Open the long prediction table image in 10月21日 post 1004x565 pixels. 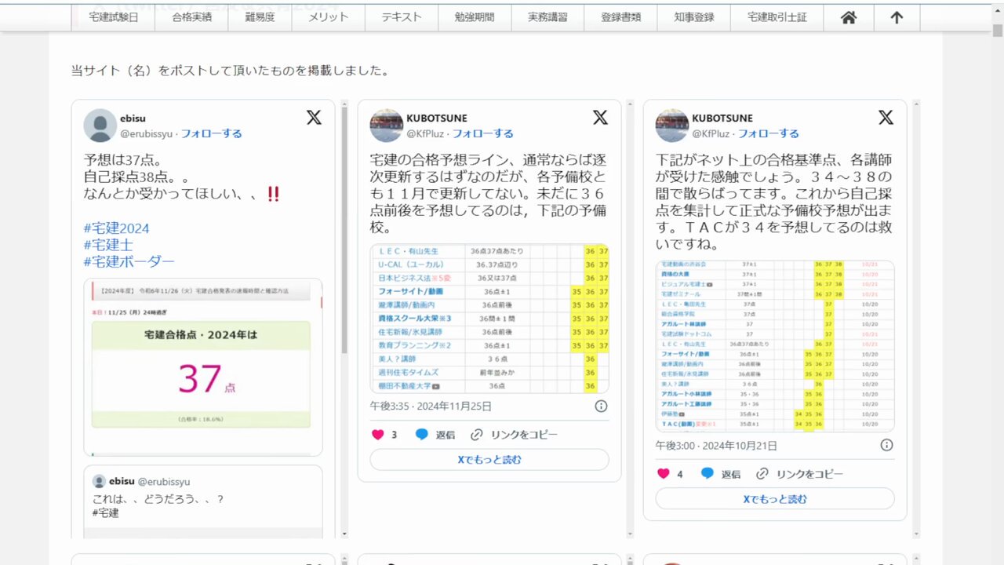coord(775,346)
